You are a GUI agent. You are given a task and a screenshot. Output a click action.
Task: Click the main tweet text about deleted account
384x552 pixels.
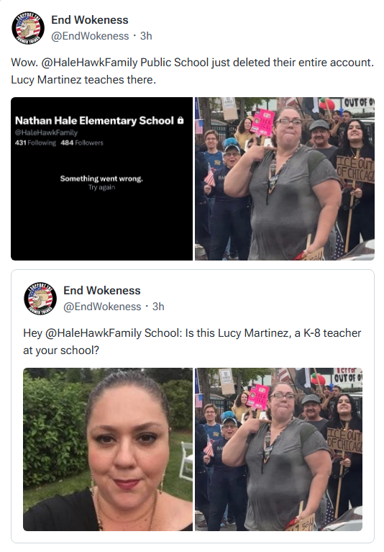point(192,71)
